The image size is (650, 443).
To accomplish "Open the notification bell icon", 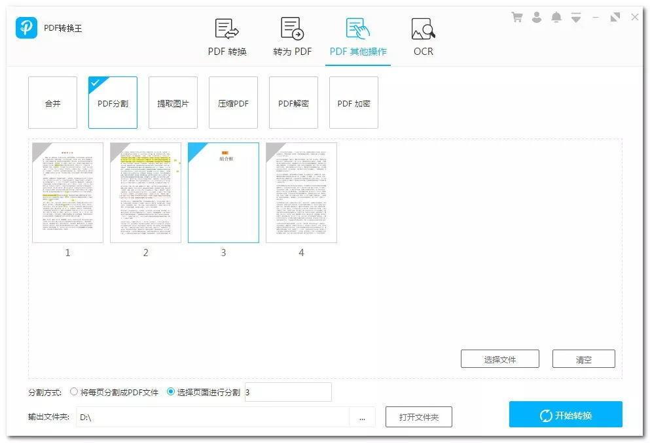I will click(556, 17).
